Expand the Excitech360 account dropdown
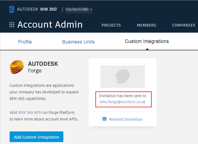Screen dimensions: 198x144 79,9
